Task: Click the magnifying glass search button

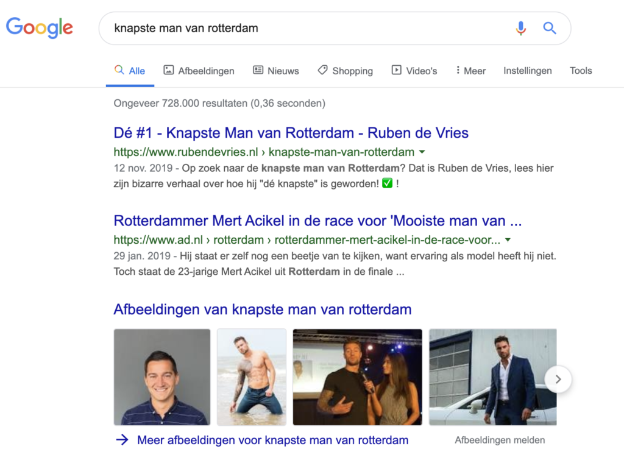Action: pyautogui.click(x=550, y=28)
